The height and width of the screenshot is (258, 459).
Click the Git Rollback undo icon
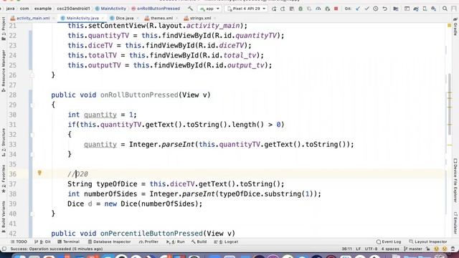384,9
